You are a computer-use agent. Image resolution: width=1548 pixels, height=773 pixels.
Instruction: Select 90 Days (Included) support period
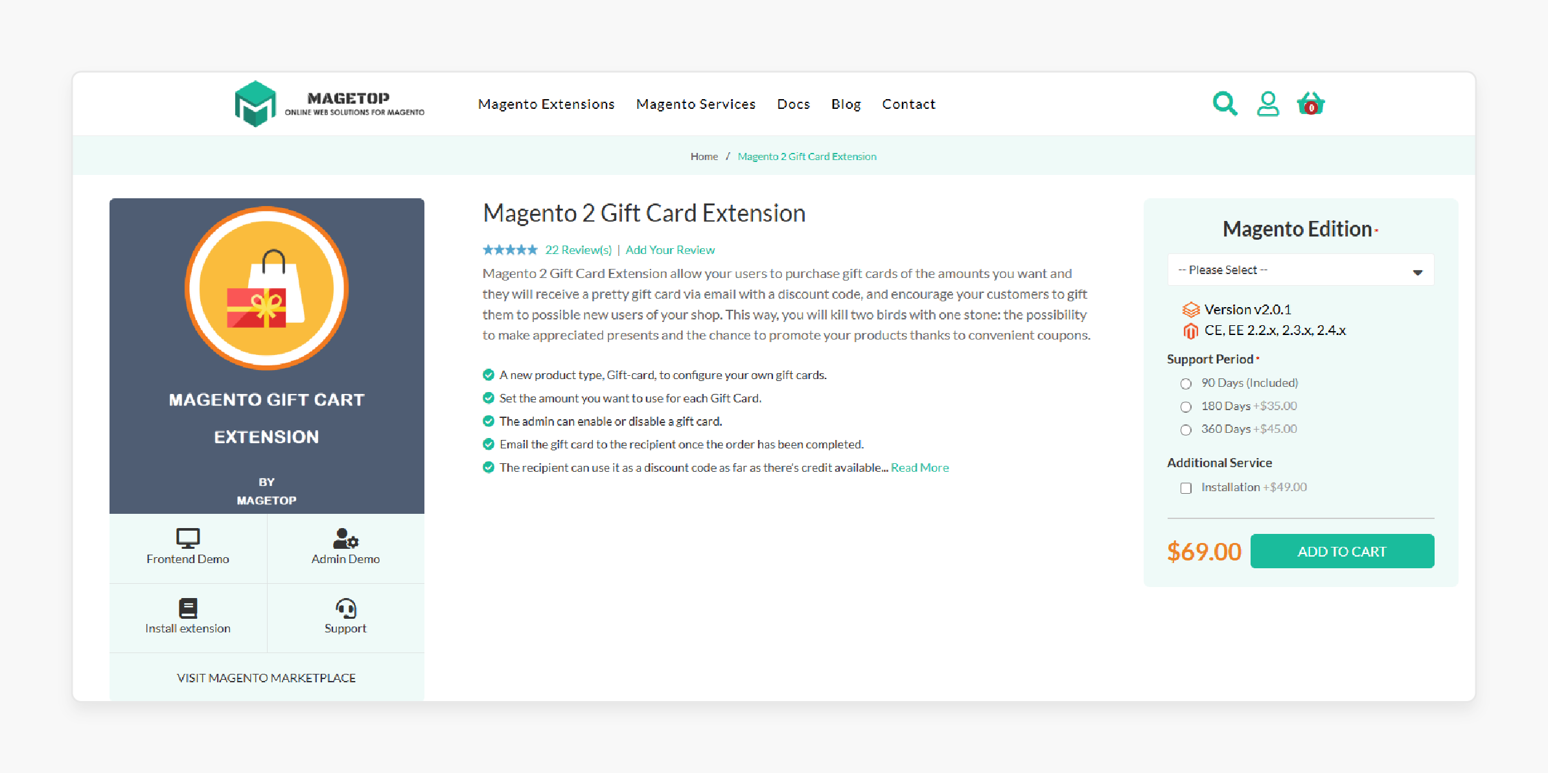click(x=1186, y=384)
